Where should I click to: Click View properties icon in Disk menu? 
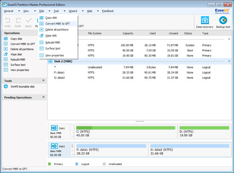tap(42, 56)
